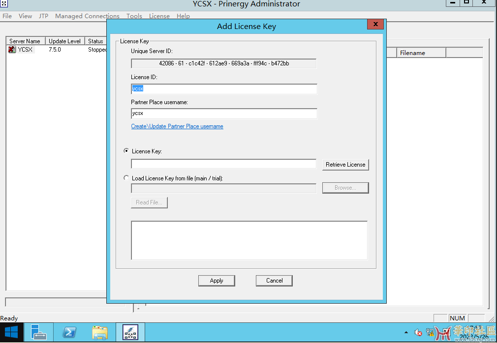Click the Unique Server ID field
The height and width of the screenshot is (343, 497).
pos(224,63)
